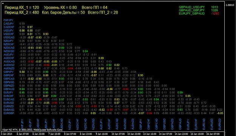Click the '16 Jan 07:00' time axis label
236x136 pixels.
[213, 134]
